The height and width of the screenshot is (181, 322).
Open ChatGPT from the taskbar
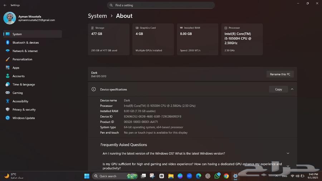tap(208, 176)
